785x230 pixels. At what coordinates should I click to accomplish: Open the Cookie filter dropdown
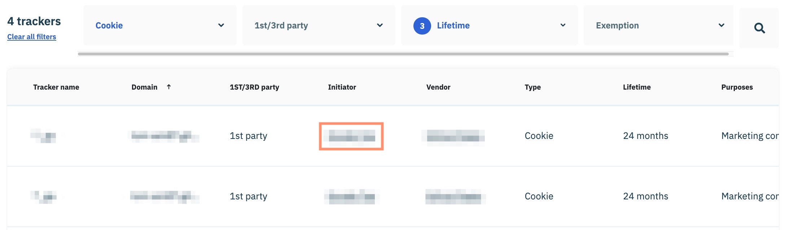[159, 26]
